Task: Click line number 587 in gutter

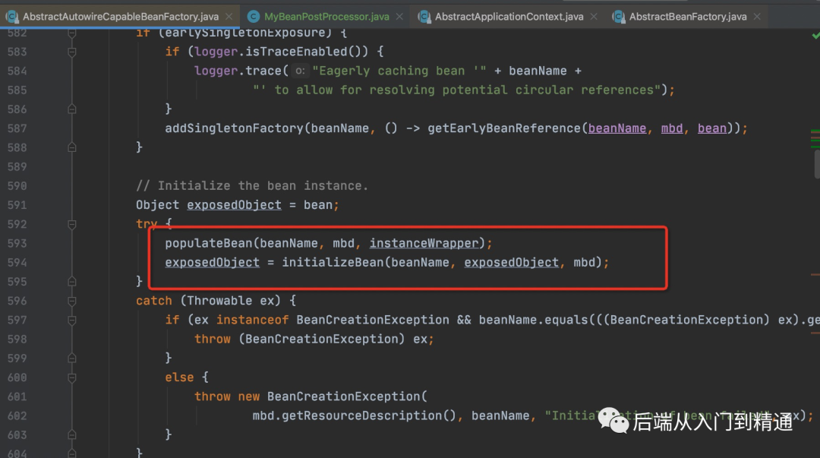Action: coord(17,128)
